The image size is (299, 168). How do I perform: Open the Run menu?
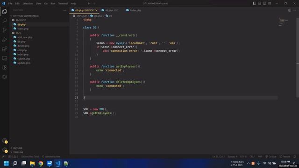coord(53,3)
